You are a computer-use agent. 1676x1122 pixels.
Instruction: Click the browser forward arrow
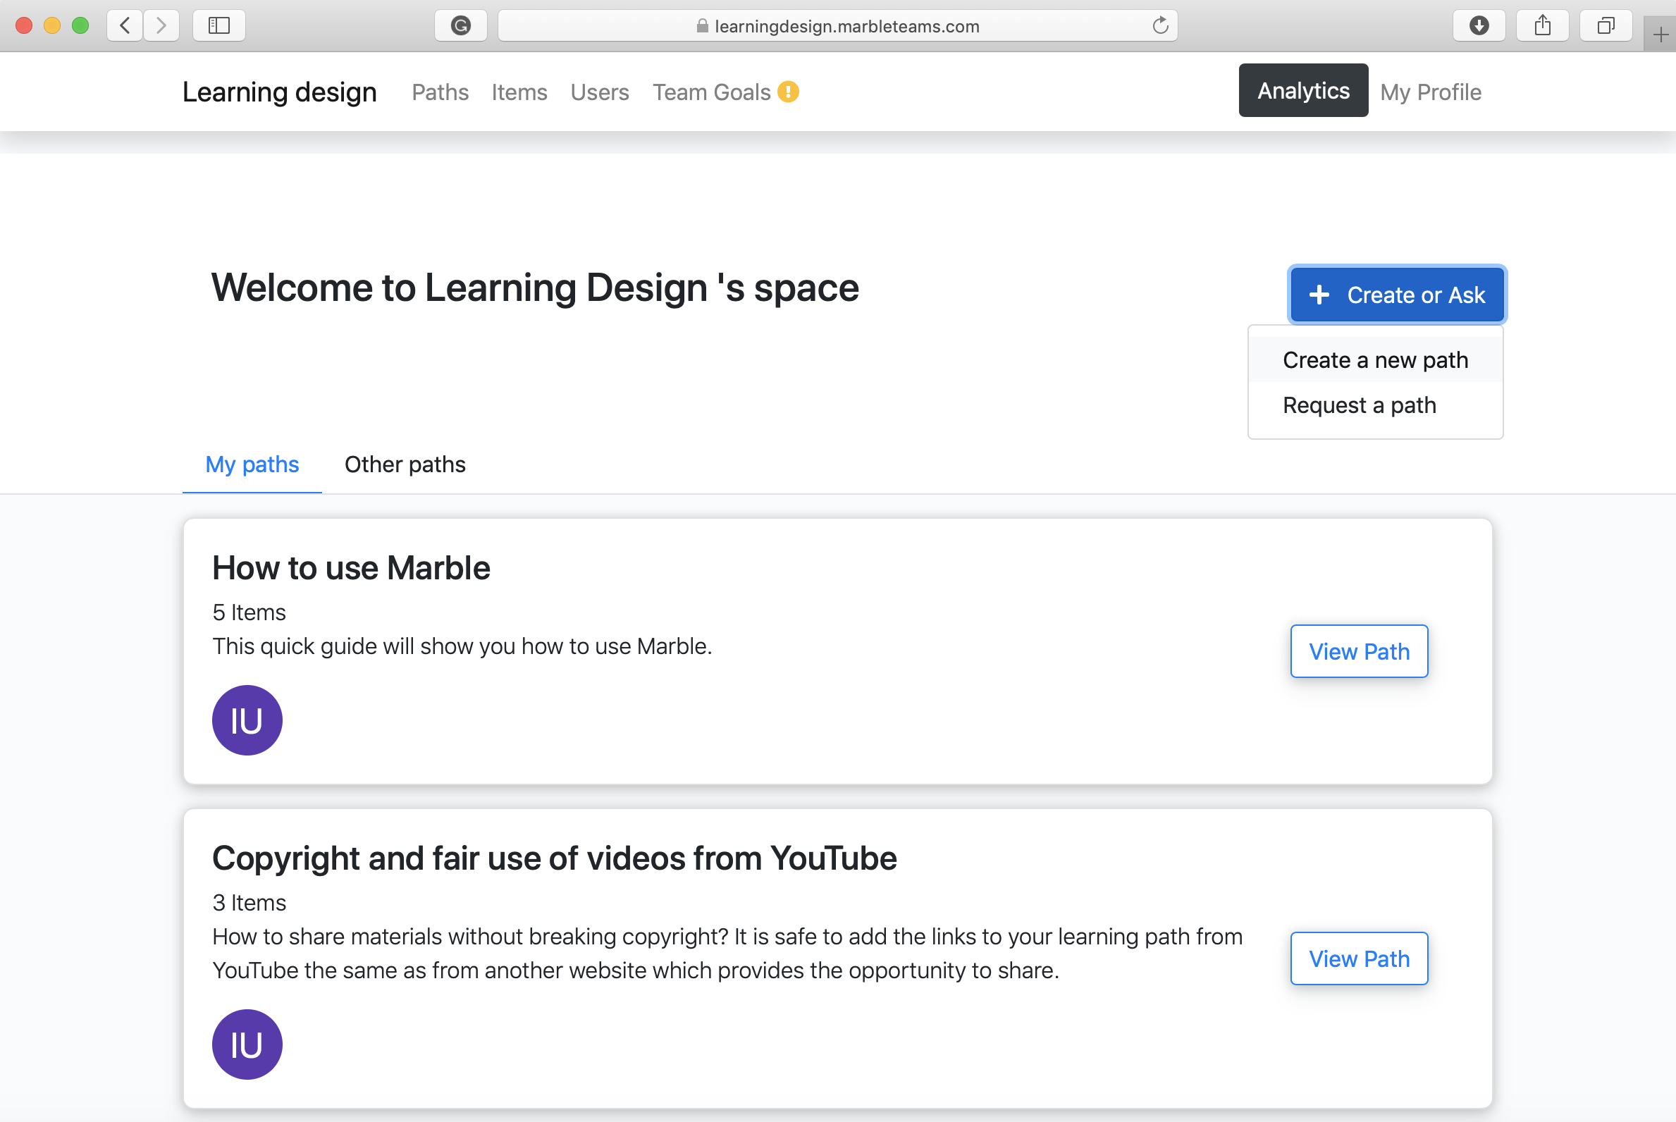tap(161, 26)
